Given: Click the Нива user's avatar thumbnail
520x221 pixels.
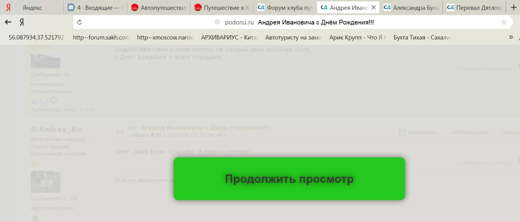Looking at the screenshot, I should [x=45, y=61].
